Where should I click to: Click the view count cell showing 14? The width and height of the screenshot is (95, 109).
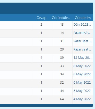[62, 34]
